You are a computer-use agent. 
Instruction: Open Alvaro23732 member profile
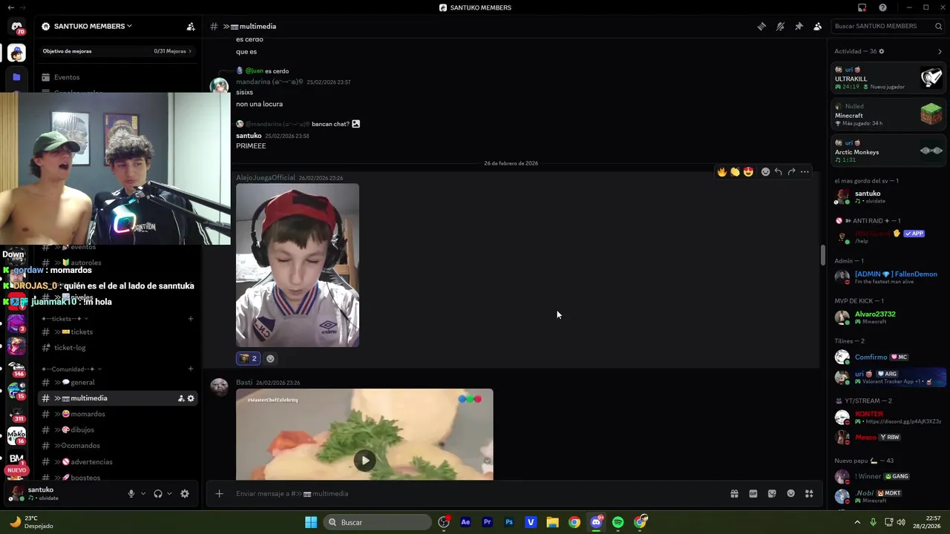coord(888,317)
